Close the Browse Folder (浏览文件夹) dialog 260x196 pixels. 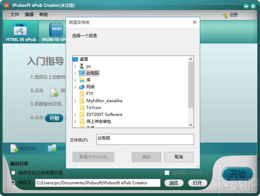195,22
